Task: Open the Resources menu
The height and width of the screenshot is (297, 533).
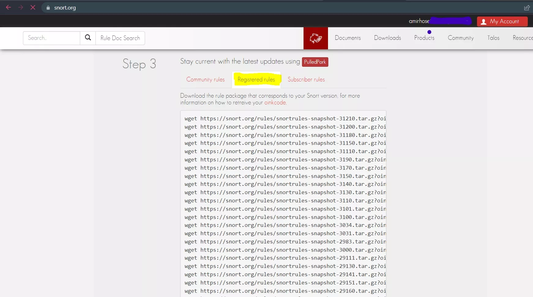Action: coord(523,38)
